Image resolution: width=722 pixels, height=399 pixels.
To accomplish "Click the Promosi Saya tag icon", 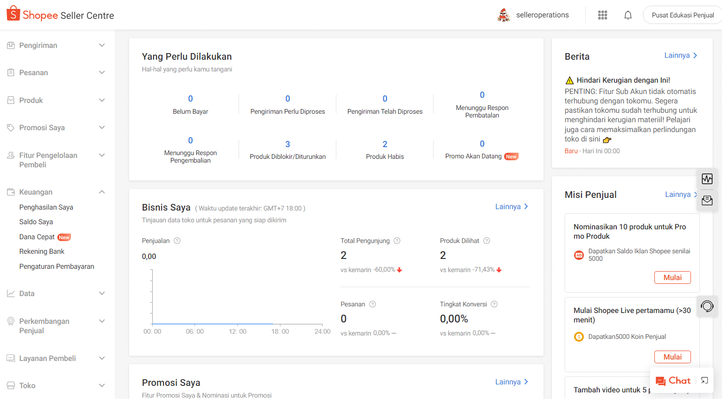I will [11, 127].
